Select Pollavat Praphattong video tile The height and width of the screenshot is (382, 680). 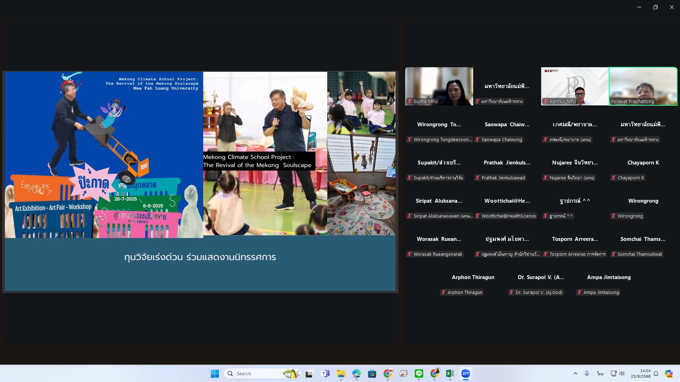[x=643, y=86]
